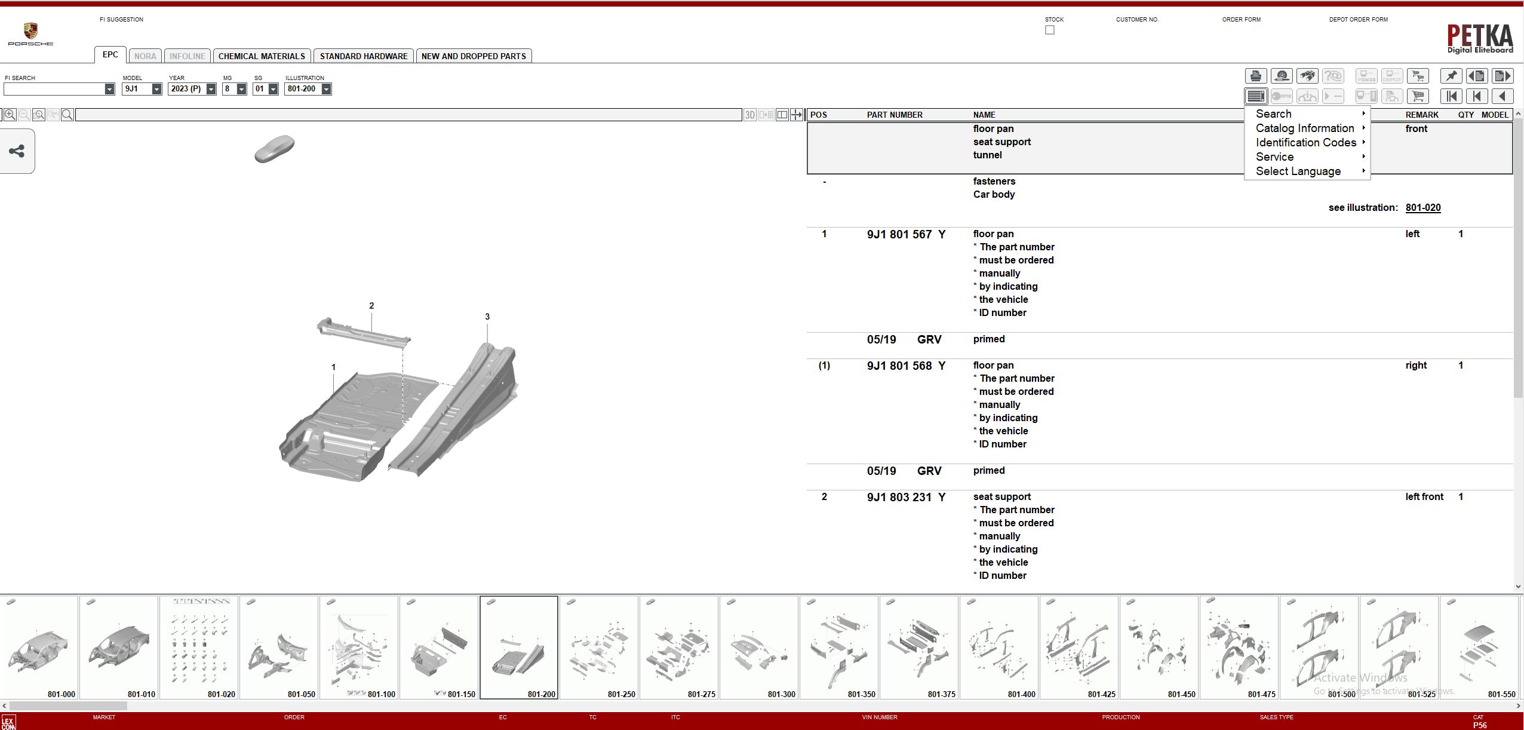The height and width of the screenshot is (730, 1524).
Task: Click the pushpin icon
Action: pyautogui.click(x=1451, y=76)
